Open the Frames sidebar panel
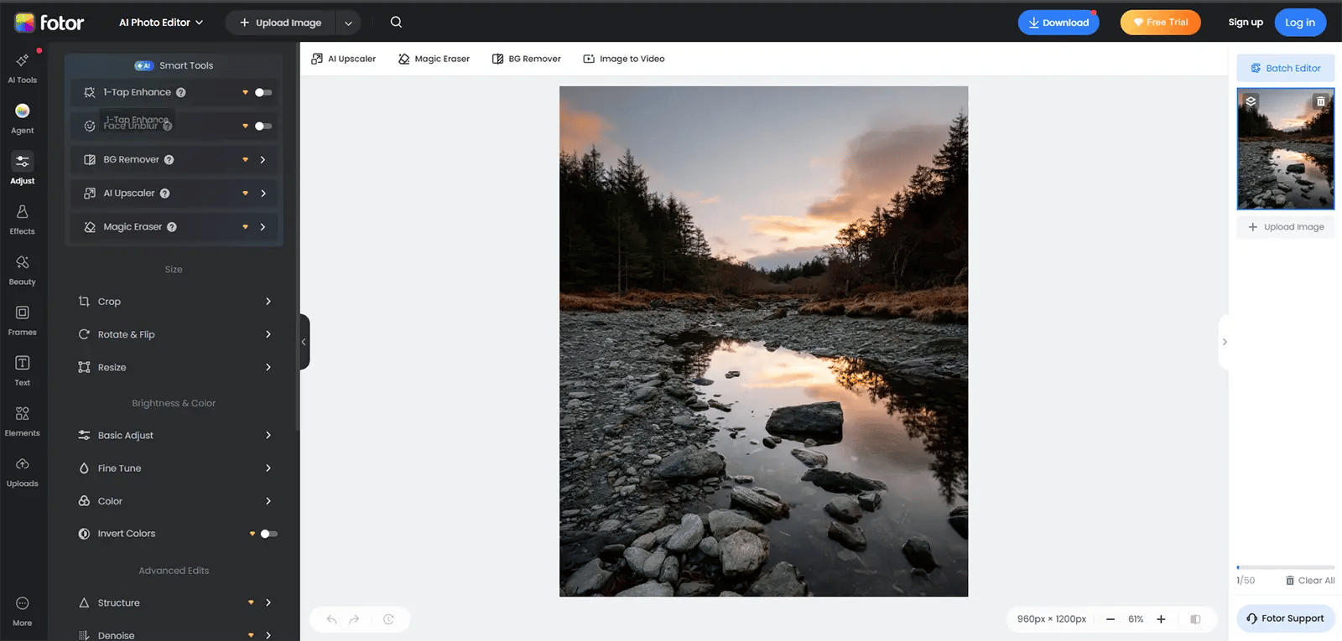Screen dimensions: 1342x641 click(x=23, y=321)
